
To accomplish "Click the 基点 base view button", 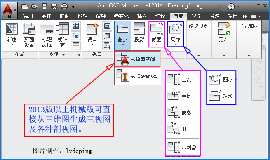I will [x=123, y=35].
